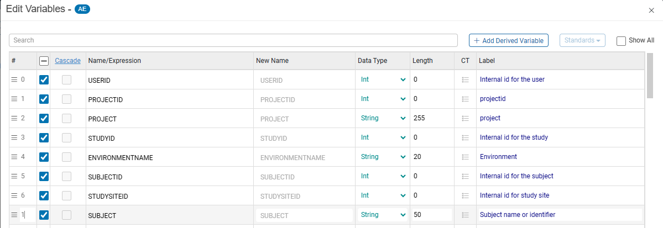Screen dimensions: 663x228
Task: Uncheck the STUDYID row checkbox
Action: (x=44, y=137)
